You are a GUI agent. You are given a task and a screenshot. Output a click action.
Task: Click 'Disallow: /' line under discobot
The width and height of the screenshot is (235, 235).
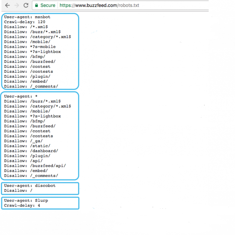click(18, 191)
